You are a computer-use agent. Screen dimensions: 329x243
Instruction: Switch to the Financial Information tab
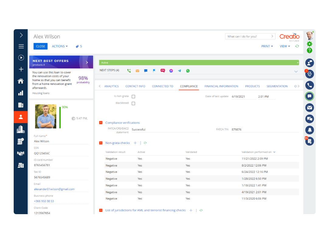[x=221, y=86]
